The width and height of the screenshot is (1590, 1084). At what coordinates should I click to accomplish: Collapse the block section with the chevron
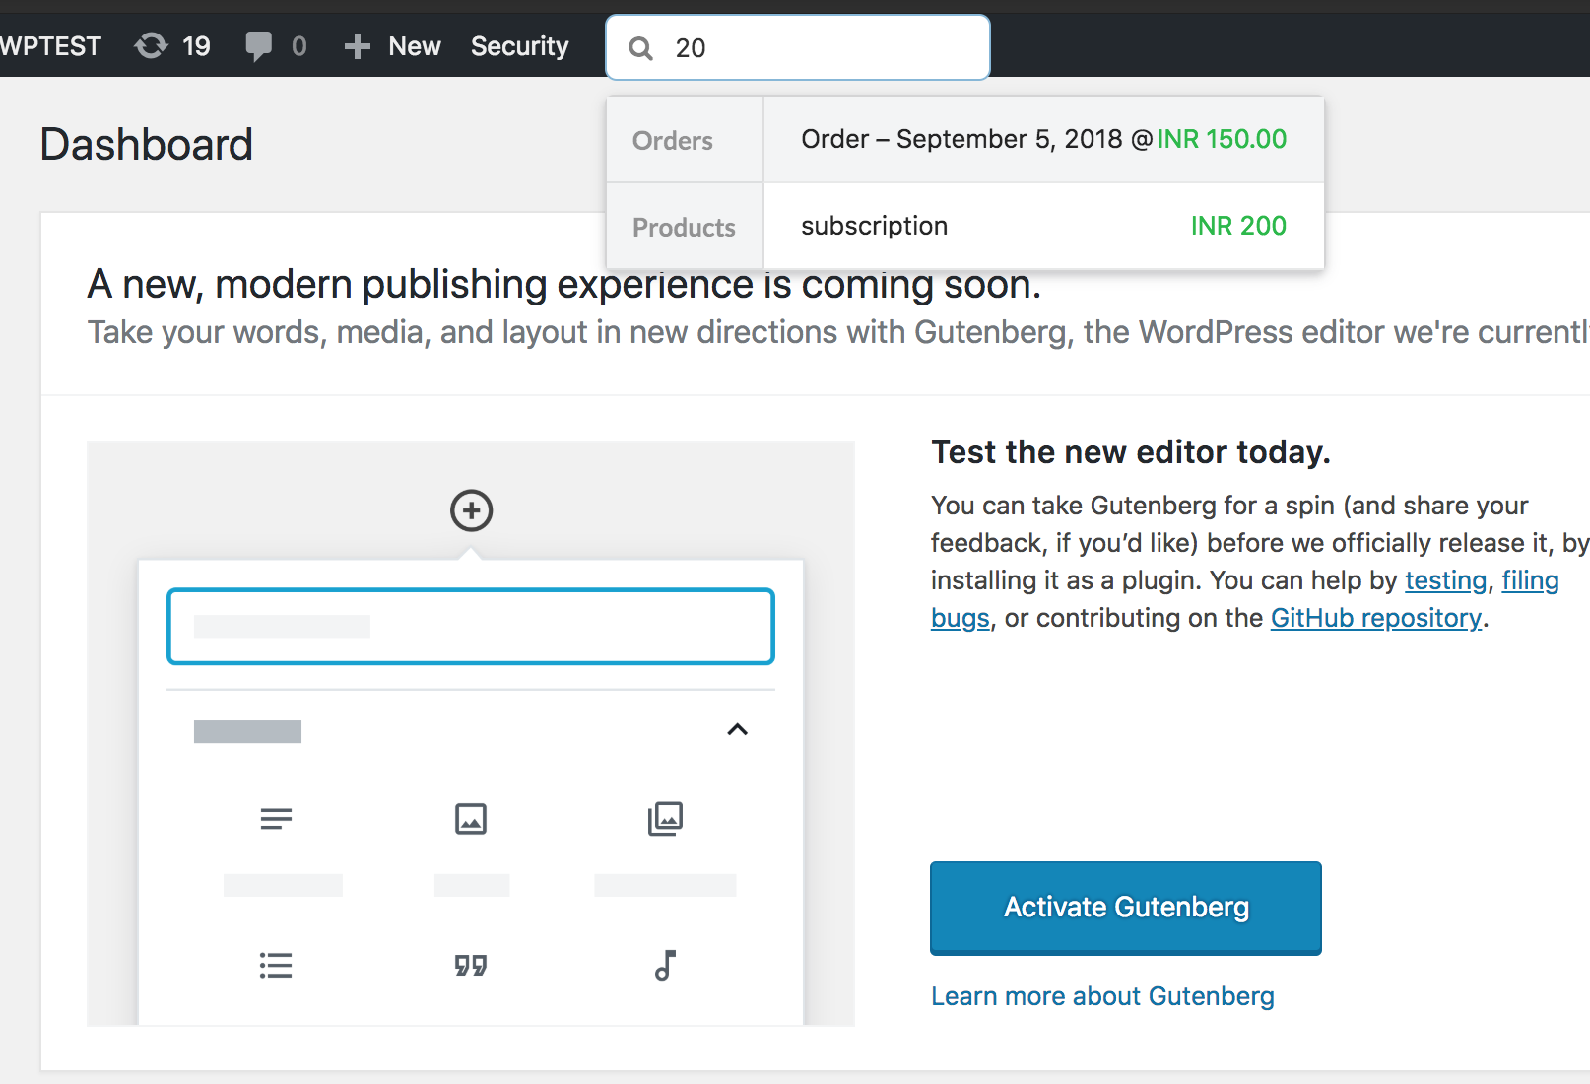[737, 729]
